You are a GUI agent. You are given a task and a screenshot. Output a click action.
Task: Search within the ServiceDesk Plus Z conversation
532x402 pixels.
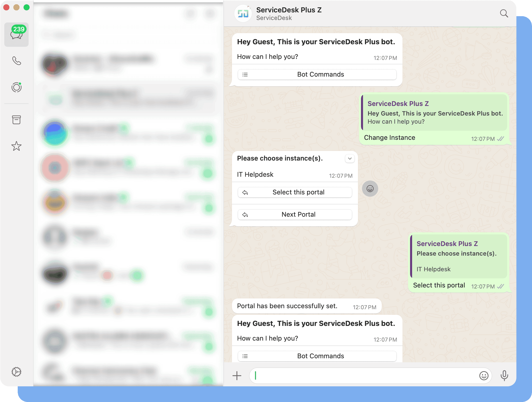click(x=504, y=13)
